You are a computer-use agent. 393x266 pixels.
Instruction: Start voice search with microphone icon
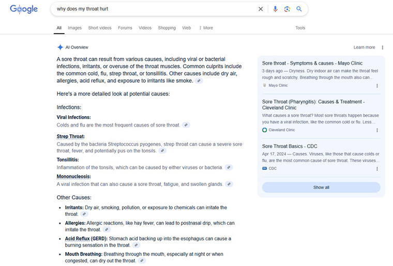point(275,9)
